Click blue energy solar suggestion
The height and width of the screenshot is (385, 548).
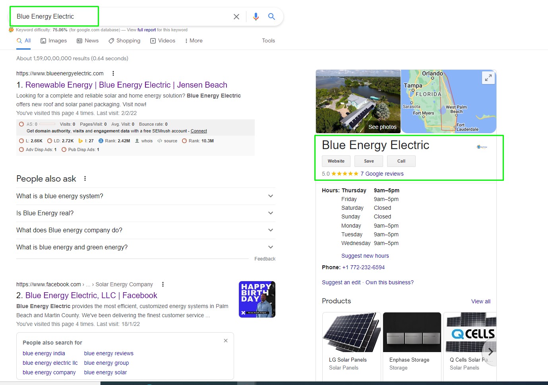(x=106, y=372)
